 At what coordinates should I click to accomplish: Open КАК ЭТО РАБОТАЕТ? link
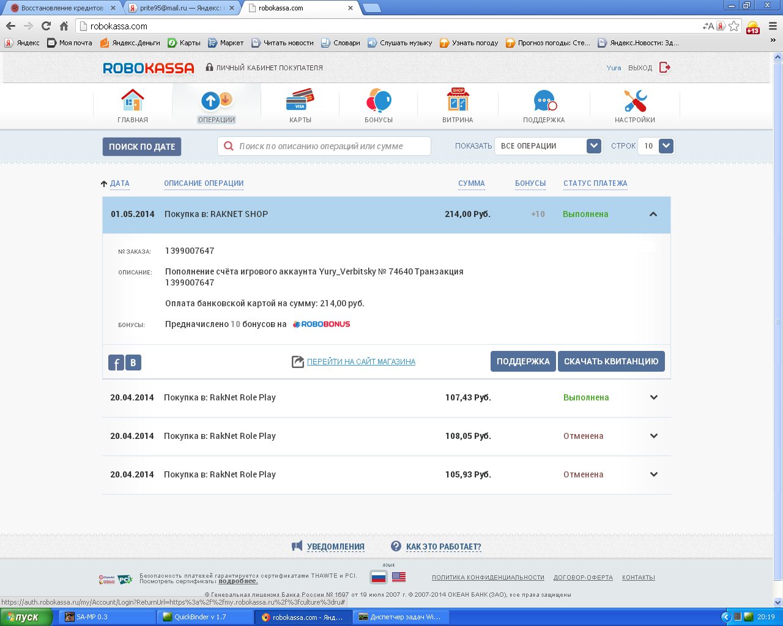coord(443,547)
